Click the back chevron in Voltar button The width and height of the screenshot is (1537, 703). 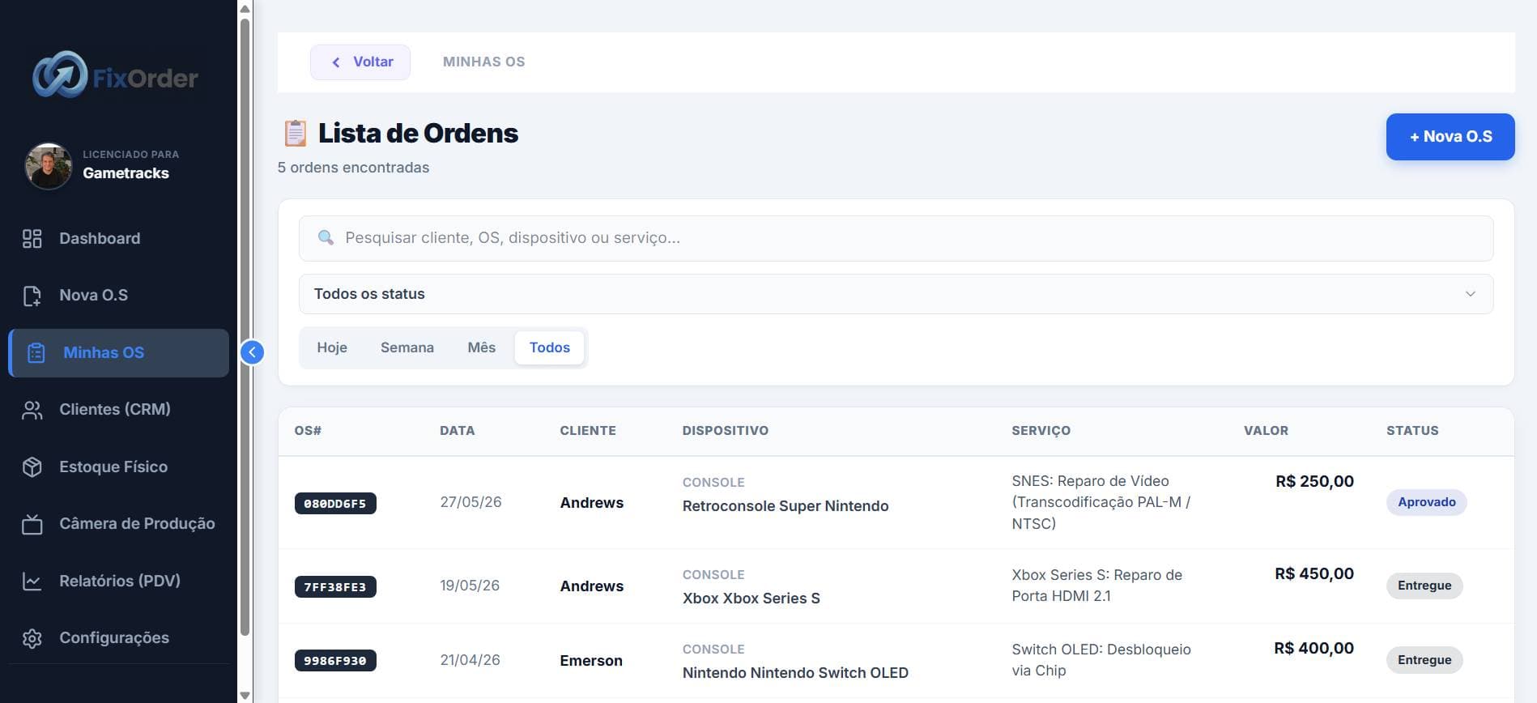coord(336,62)
